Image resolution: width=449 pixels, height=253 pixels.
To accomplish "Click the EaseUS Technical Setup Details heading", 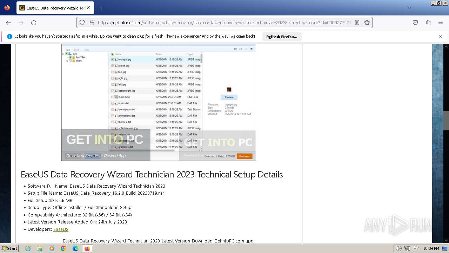I will [152, 175].
